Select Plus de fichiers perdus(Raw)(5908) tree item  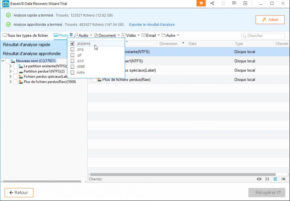tap(50, 82)
